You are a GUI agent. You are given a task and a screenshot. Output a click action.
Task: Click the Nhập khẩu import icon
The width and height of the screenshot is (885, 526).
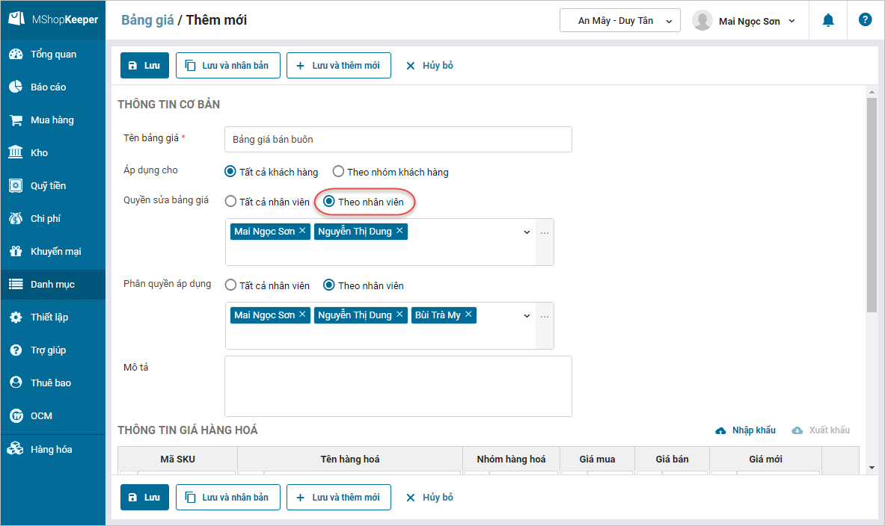coord(721,430)
